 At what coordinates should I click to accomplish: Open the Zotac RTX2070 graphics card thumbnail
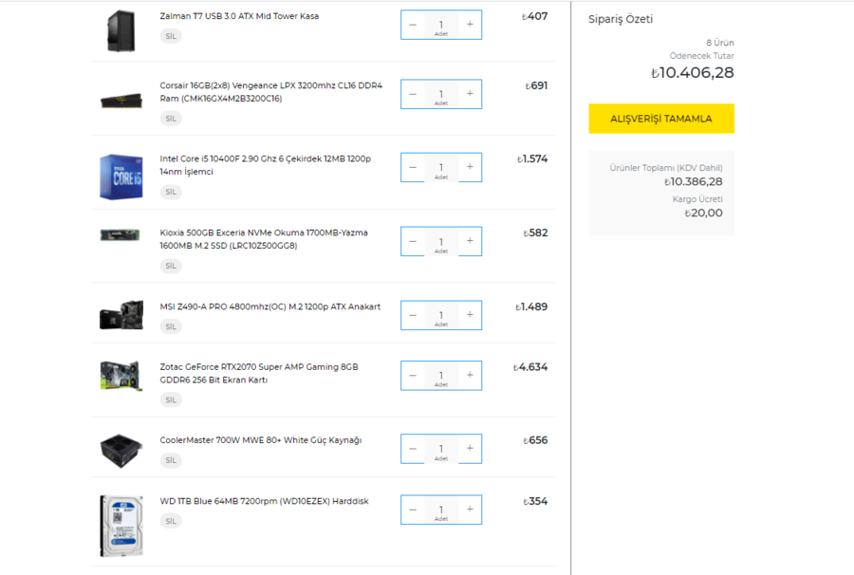pyautogui.click(x=121, y=375)
